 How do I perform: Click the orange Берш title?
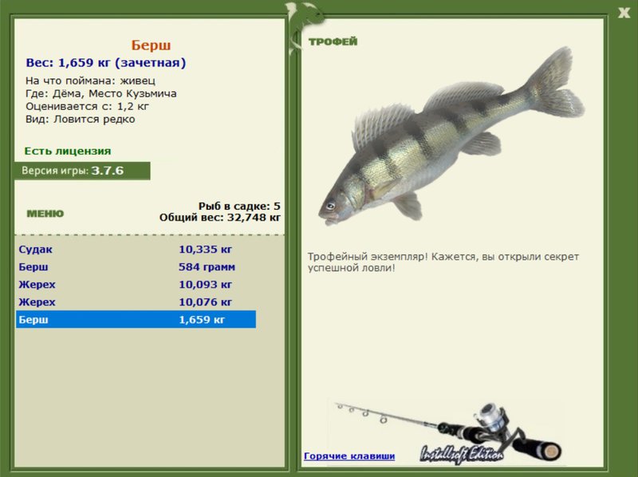point(151,45)
